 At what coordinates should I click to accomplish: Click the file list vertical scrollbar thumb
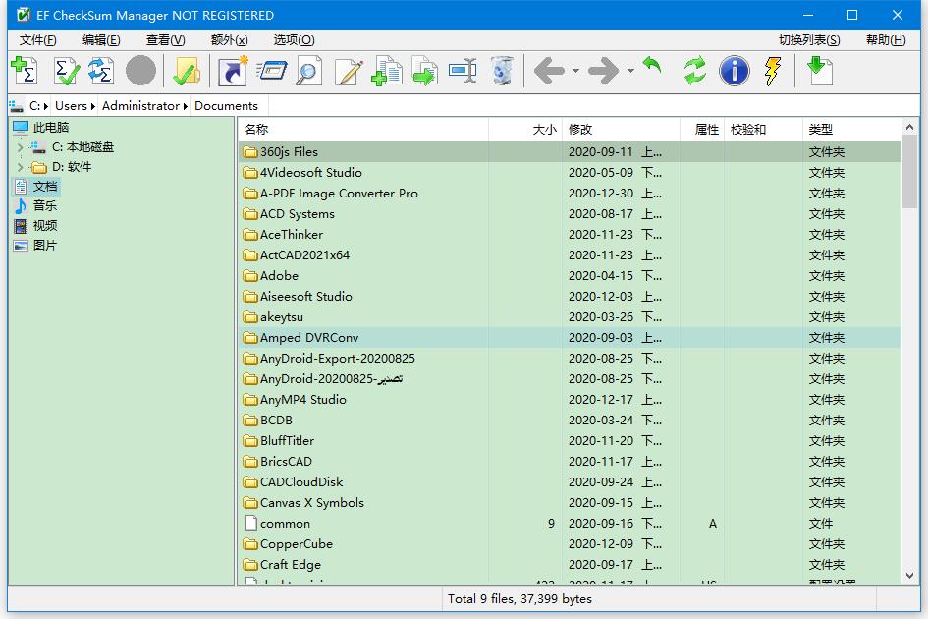909,171
